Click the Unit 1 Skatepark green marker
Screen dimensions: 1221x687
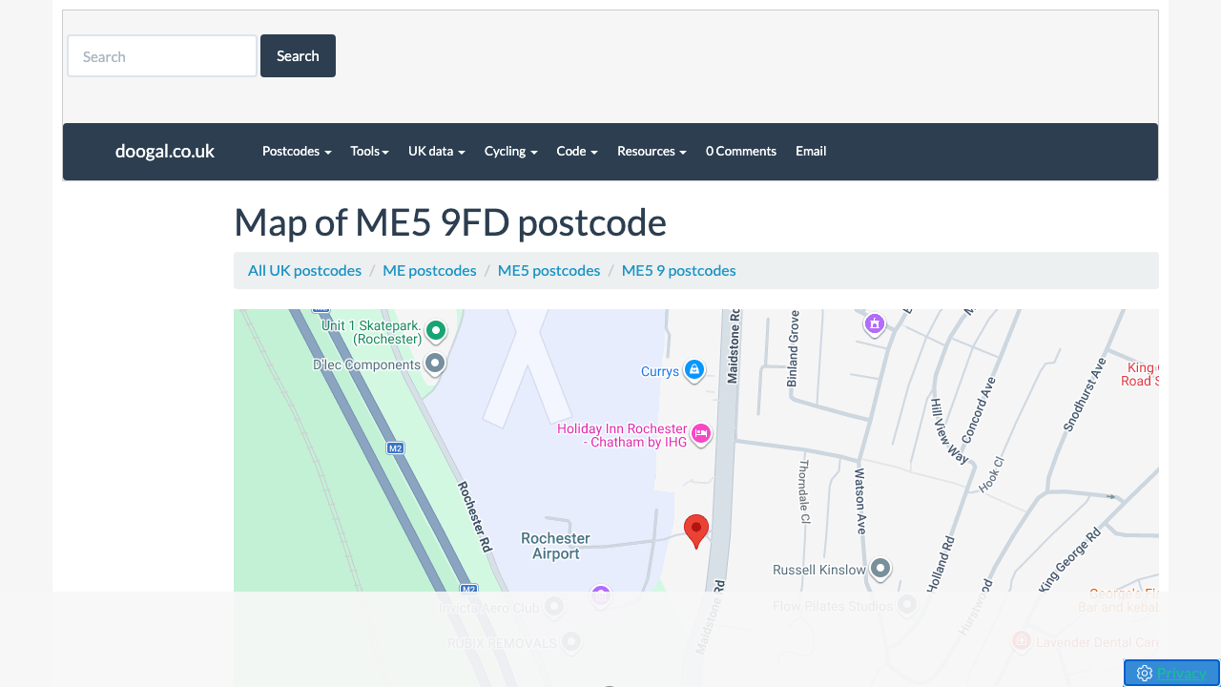[436, 331]
